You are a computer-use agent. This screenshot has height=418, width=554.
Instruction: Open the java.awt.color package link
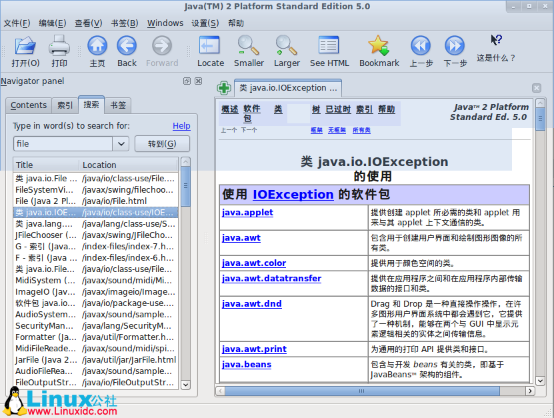[254, 263]
